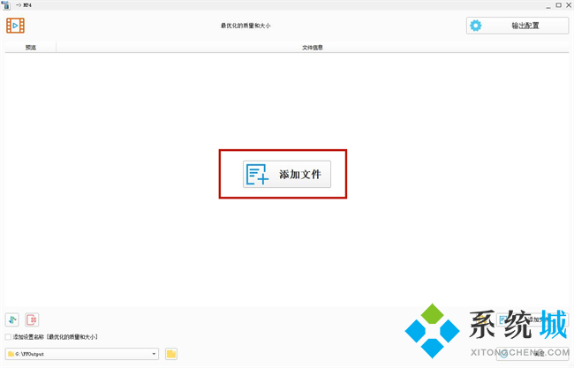Click the 文件信息 column header
Screen dimensions: 574x368
pos(313,47)
